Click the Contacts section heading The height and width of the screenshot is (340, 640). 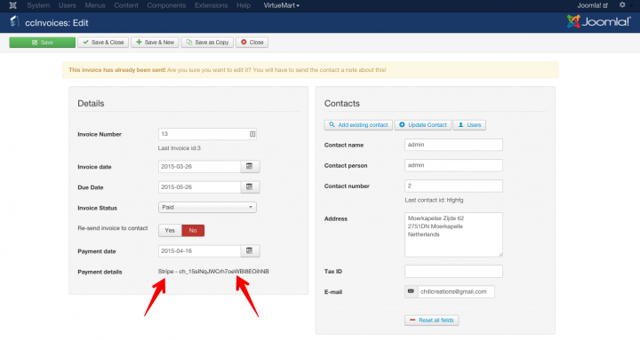point(342,104)
